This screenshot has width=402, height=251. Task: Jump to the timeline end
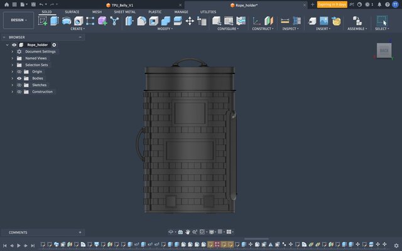click(33, 245)
